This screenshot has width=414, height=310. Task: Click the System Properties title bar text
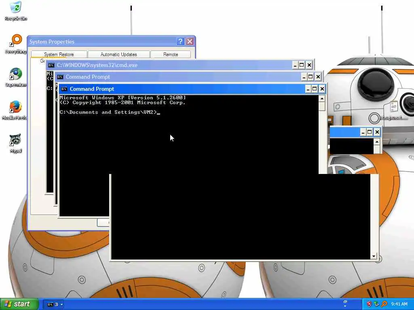click(52, 42)
